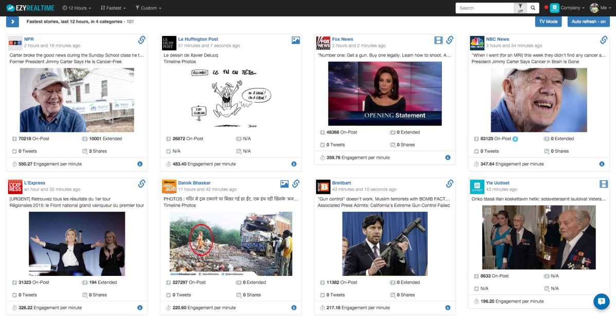Click the info icon on L'Express card
Viewport: 616px width, 316px height.
(140, 308)
